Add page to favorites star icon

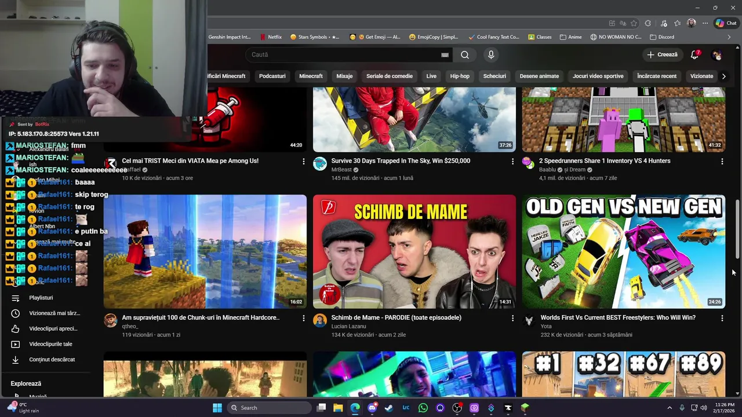tap(634, 23)
